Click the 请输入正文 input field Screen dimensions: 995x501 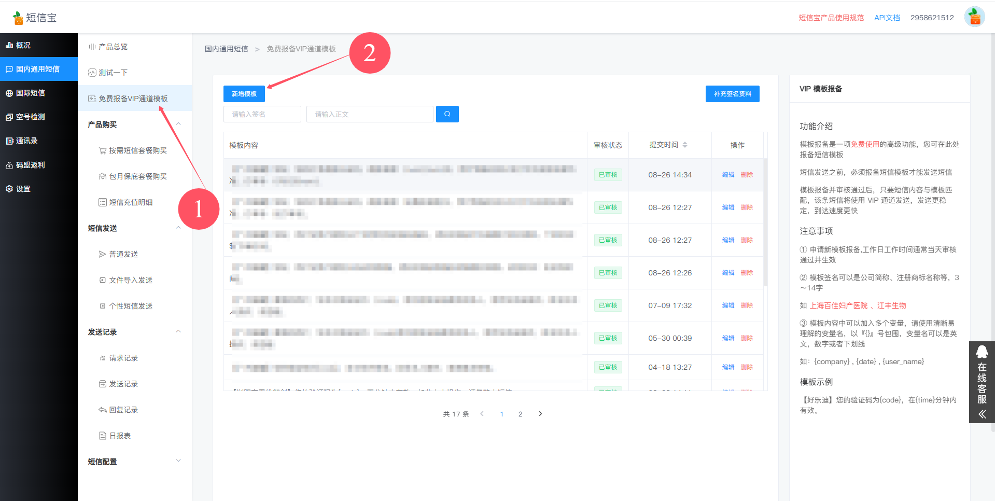pyautogui.click(x=370, y=114)
